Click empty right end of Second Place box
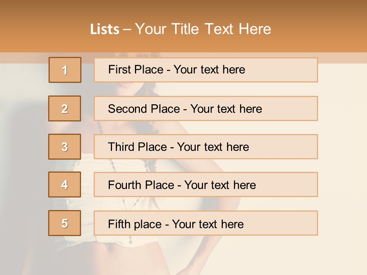 (x=294, y=109)
